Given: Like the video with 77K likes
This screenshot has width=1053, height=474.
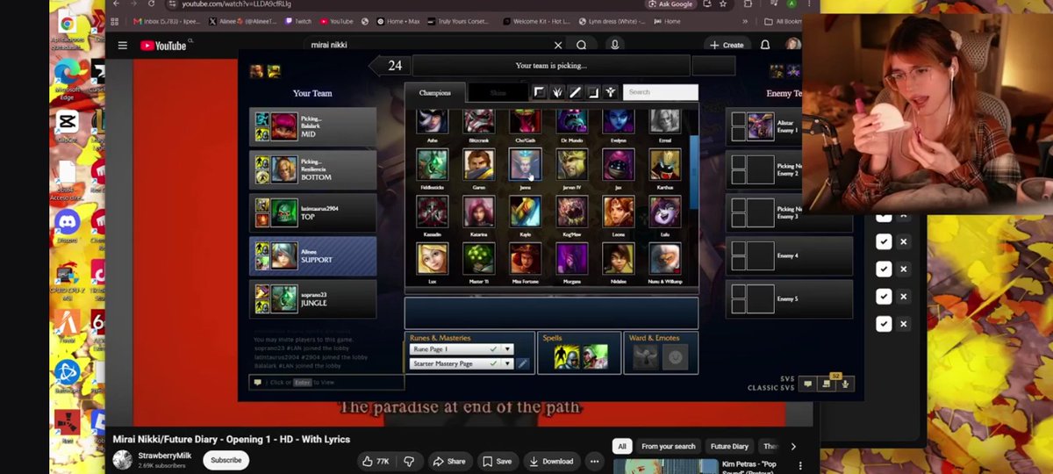Looking at the screenshot, I should point(375,461).
